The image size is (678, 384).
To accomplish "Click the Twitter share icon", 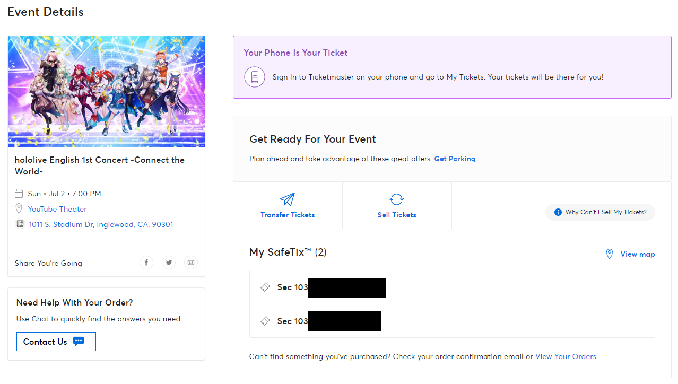I will click(x=169, y=263).
